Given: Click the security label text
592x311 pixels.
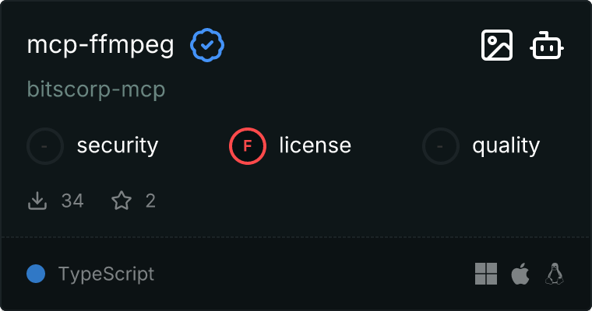Looking at the screenshot, I should coord(118,145).
